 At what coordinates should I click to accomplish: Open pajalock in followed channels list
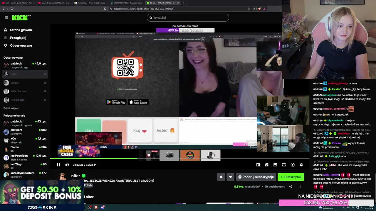25,65
